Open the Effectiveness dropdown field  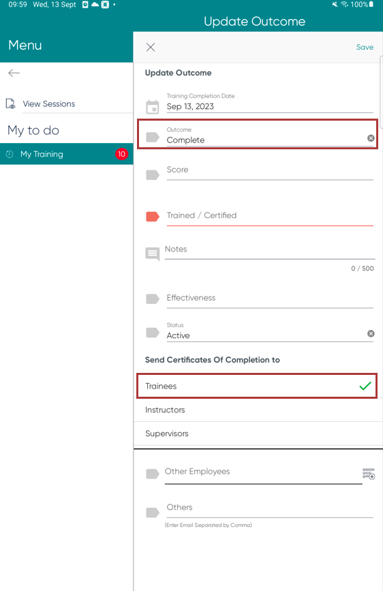[x=270, y=299]
